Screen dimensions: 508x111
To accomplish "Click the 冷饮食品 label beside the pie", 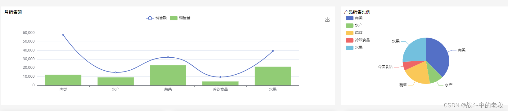I will (385, 67).
